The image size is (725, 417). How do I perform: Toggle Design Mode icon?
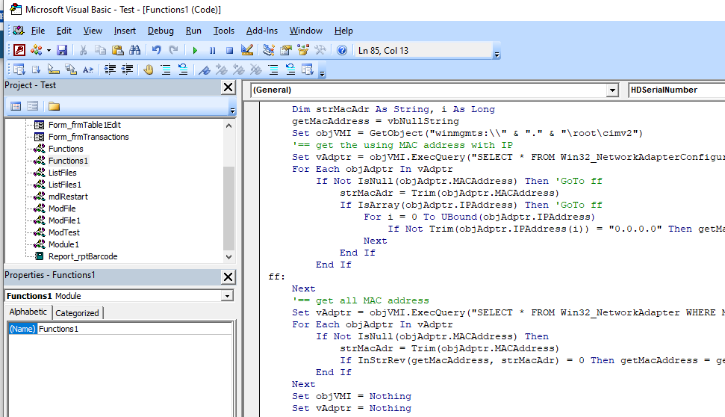247,50
